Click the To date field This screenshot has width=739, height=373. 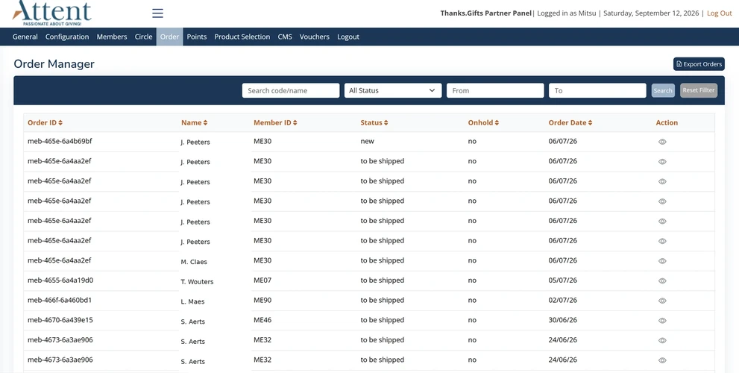pyautogui.click(x=597, y=90)
